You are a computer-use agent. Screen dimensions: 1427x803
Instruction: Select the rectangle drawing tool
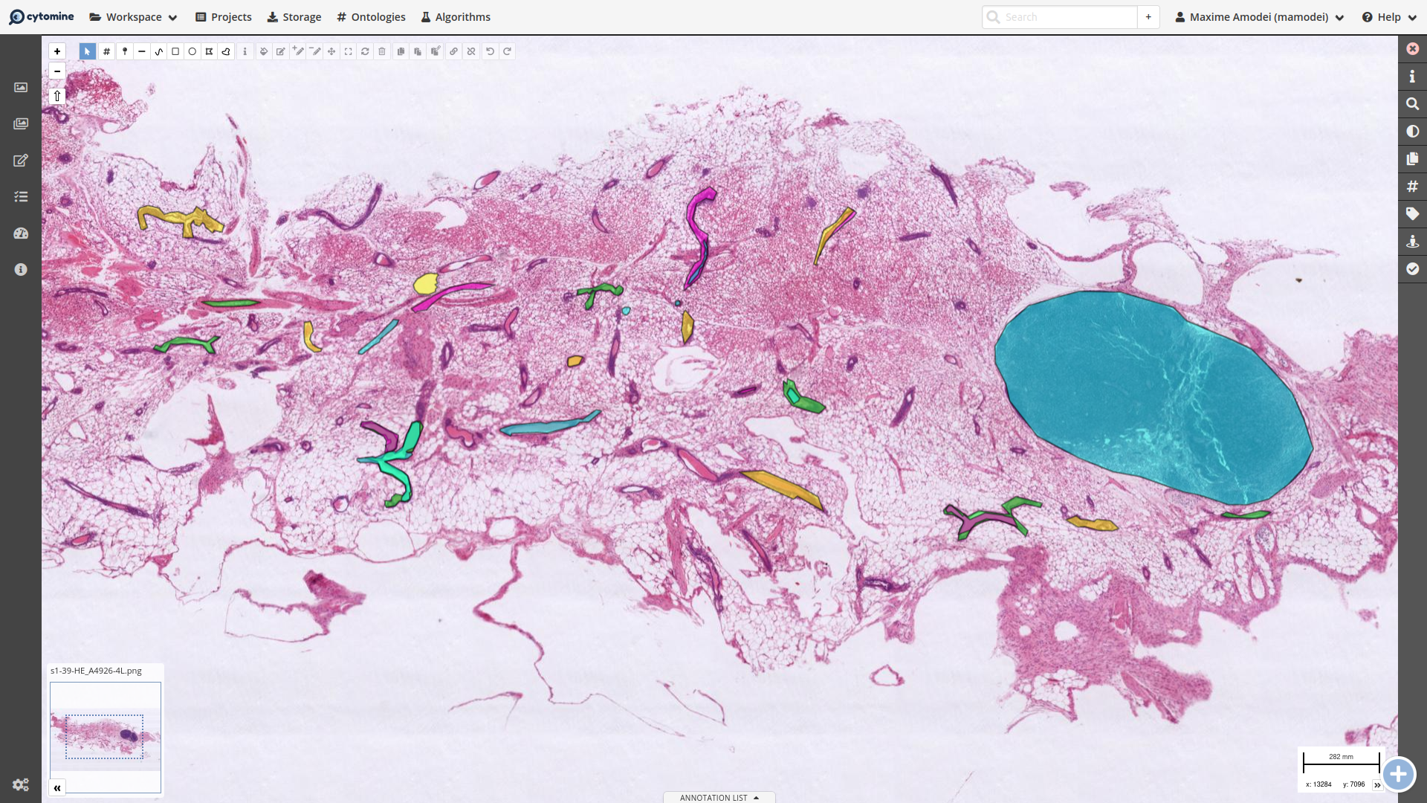coord(175,51)
